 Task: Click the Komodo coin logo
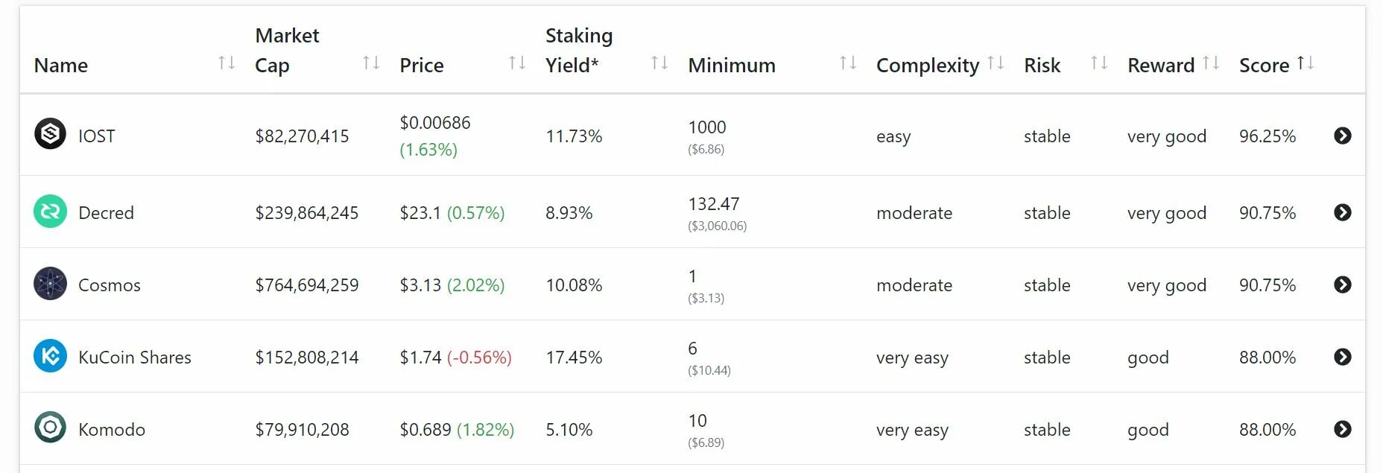50,428
